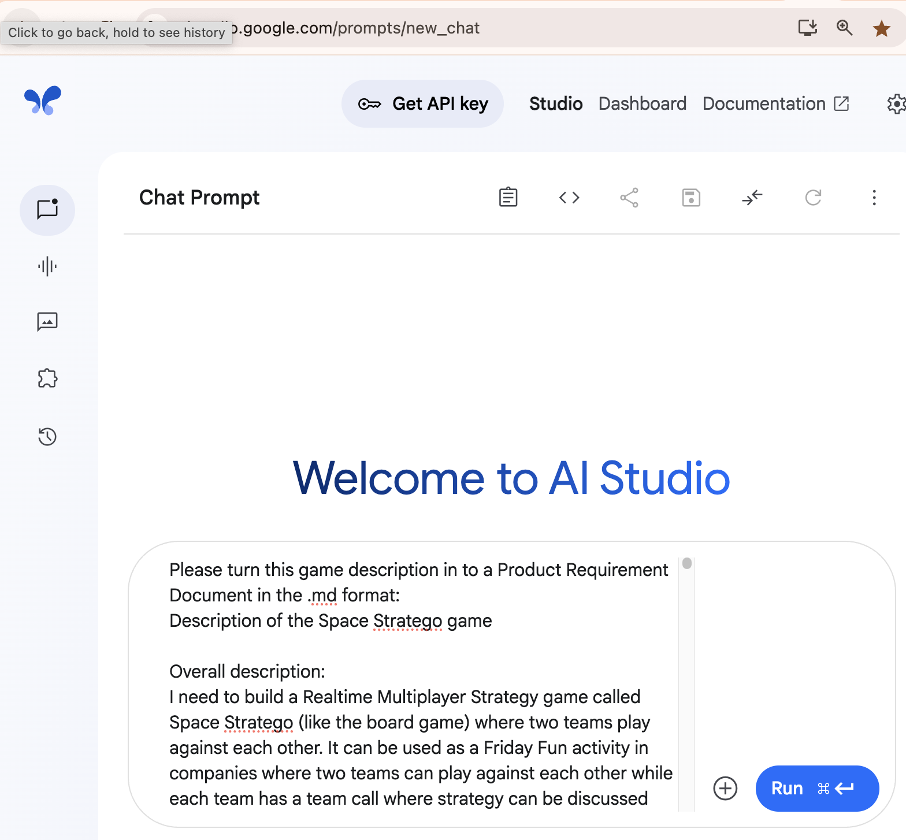Click the plus insert assets button

coord(725,789)
